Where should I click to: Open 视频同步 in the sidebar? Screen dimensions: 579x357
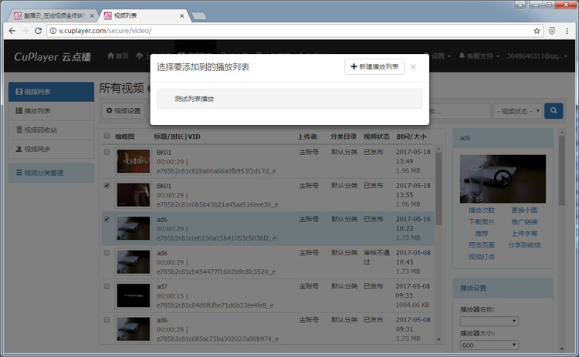[x=51, y=149]
